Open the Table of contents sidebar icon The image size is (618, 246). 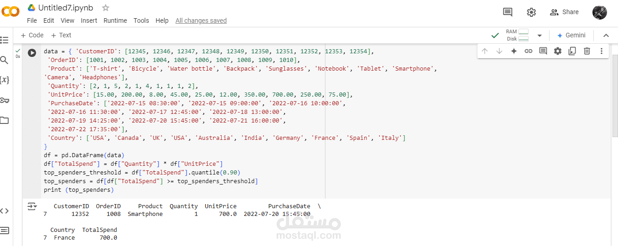[5, 40]
